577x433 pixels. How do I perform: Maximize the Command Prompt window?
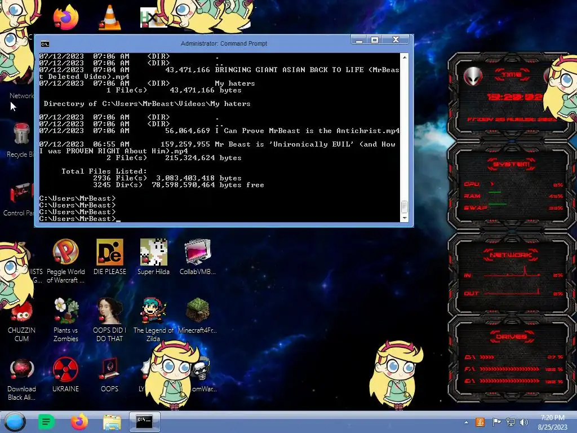point(375,40)
